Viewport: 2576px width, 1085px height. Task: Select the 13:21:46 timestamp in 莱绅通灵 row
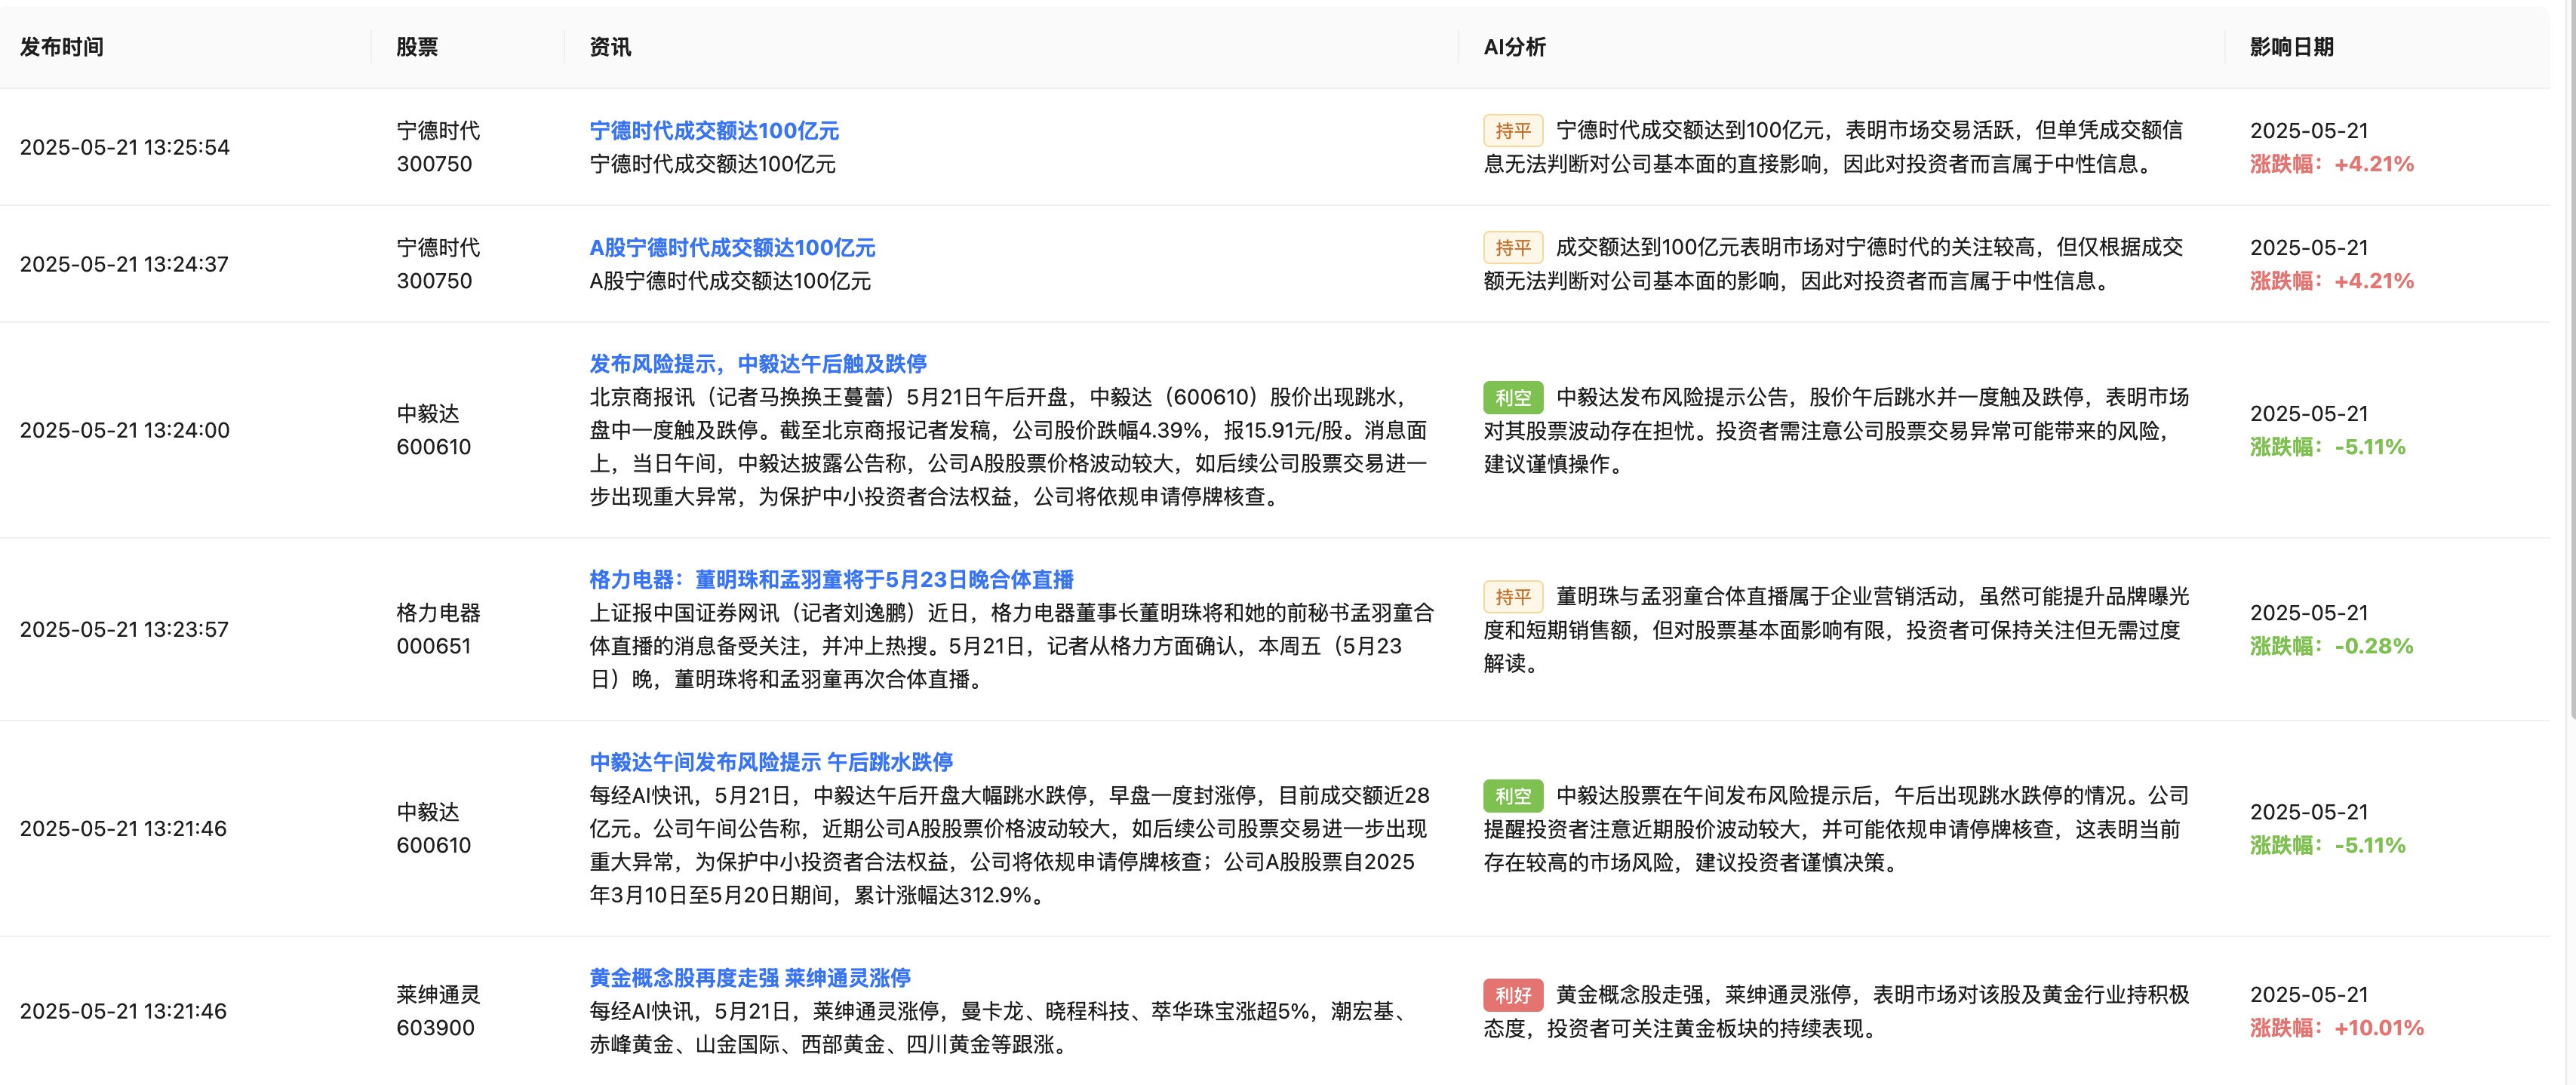(x=123, y=1011)
